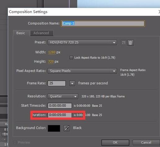Open the Preset dropdown arrow
This screenshot has height=147, width=160.
click(x=114, y=42)
